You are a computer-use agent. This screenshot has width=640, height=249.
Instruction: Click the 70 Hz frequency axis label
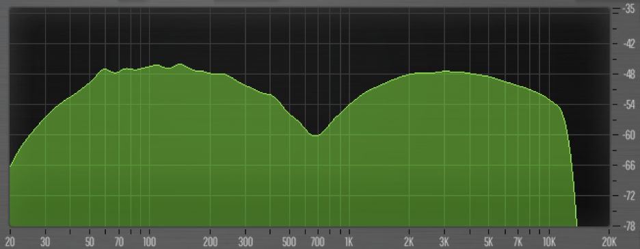pyautogui.click(x=119, y=241)
